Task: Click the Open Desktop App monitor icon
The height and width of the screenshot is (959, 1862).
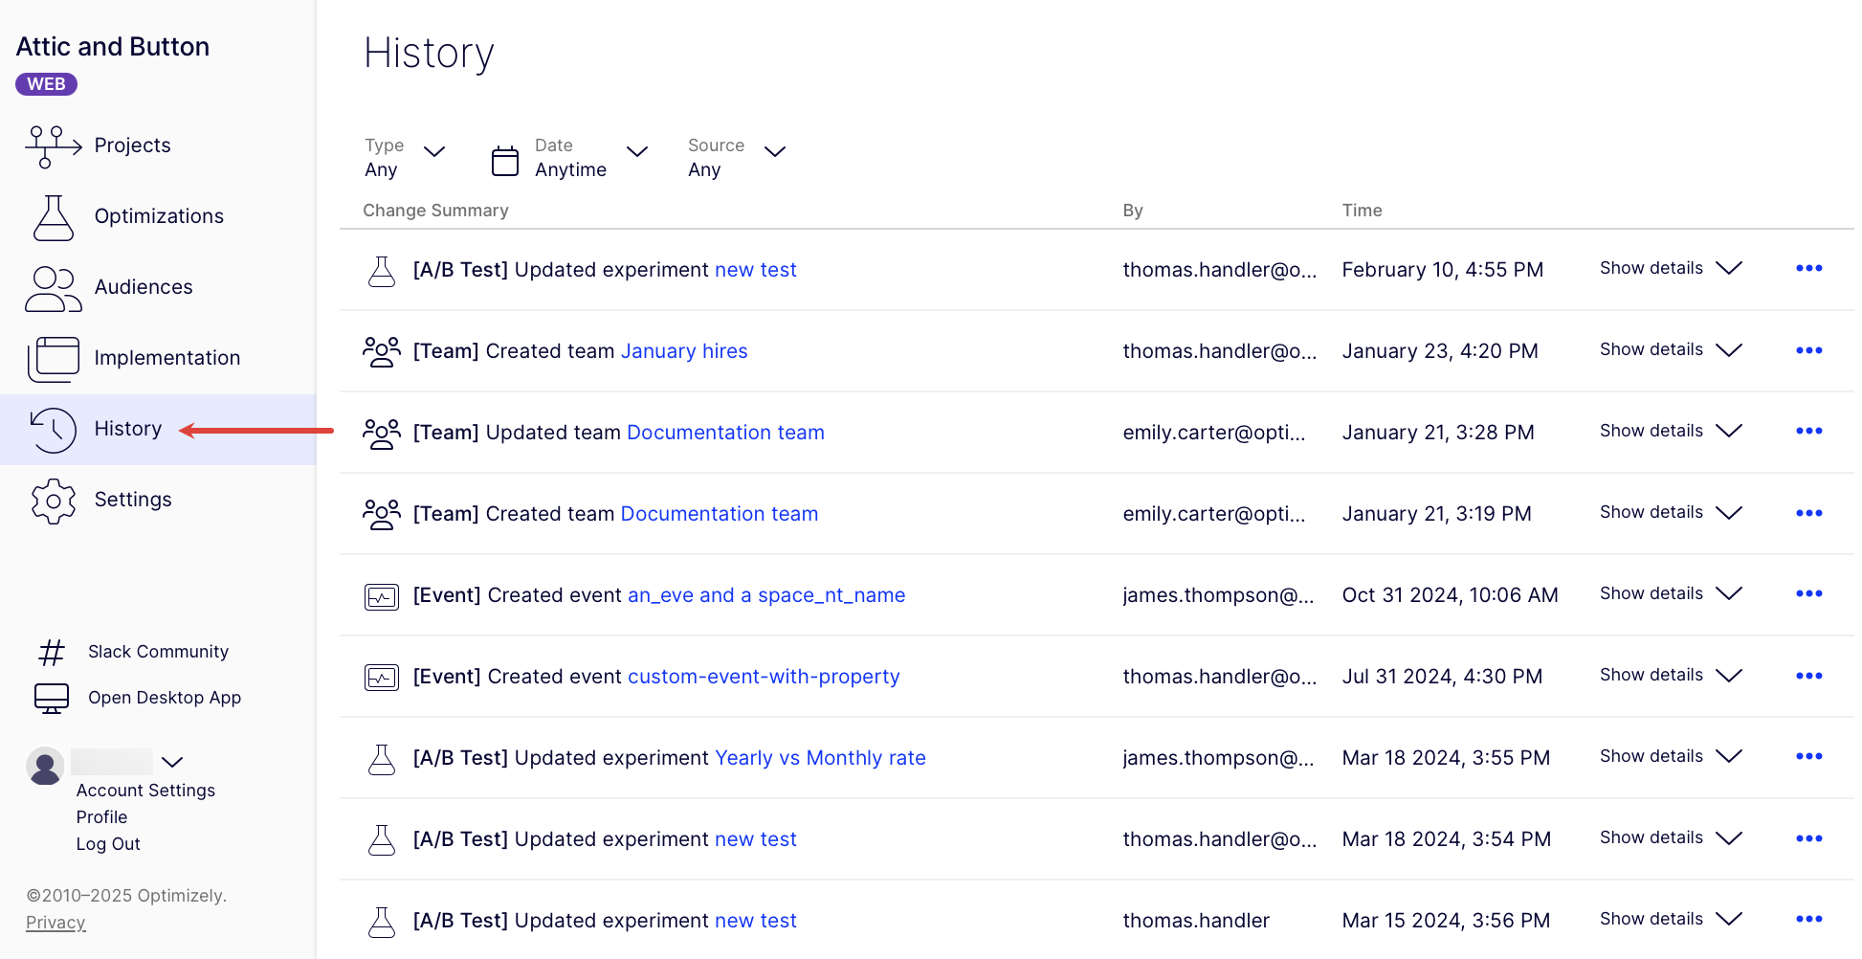Action: [52, 699]
